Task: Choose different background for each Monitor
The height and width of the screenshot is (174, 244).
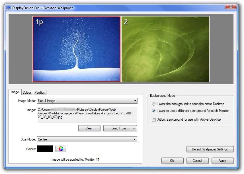Action: 153,111
